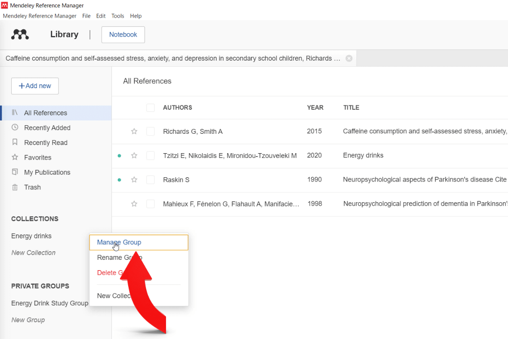Click the Recently Added clock icon
The width and height of the screenshot is (508, 339).
[x=15, y=127]
